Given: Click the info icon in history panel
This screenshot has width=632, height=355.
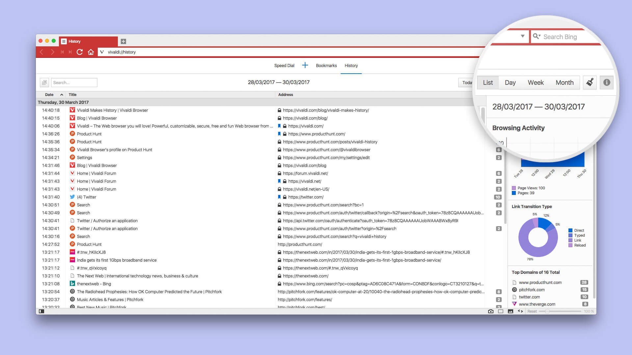Looking at the screenshot, I should 607,83.
